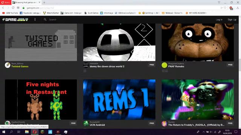
Task: Click the green avatar of FNAF Remake developer
Action: click(x=164, y=65)
